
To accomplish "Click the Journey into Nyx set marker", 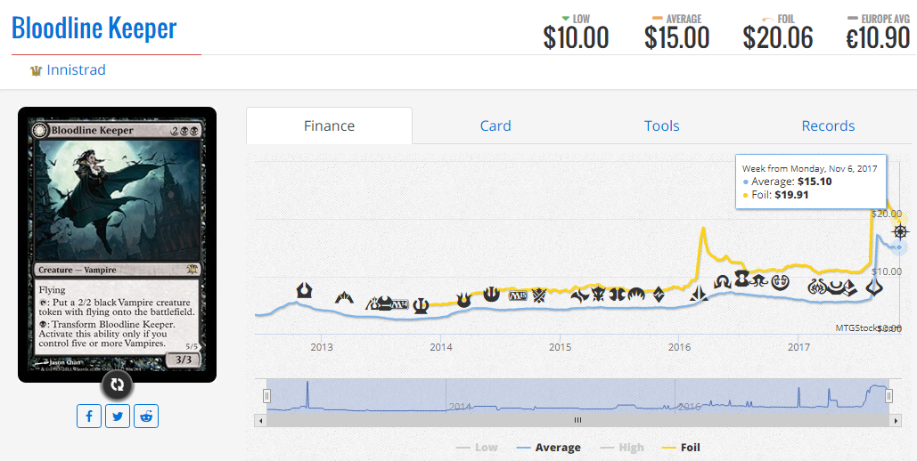I will (x=492, y=294).
